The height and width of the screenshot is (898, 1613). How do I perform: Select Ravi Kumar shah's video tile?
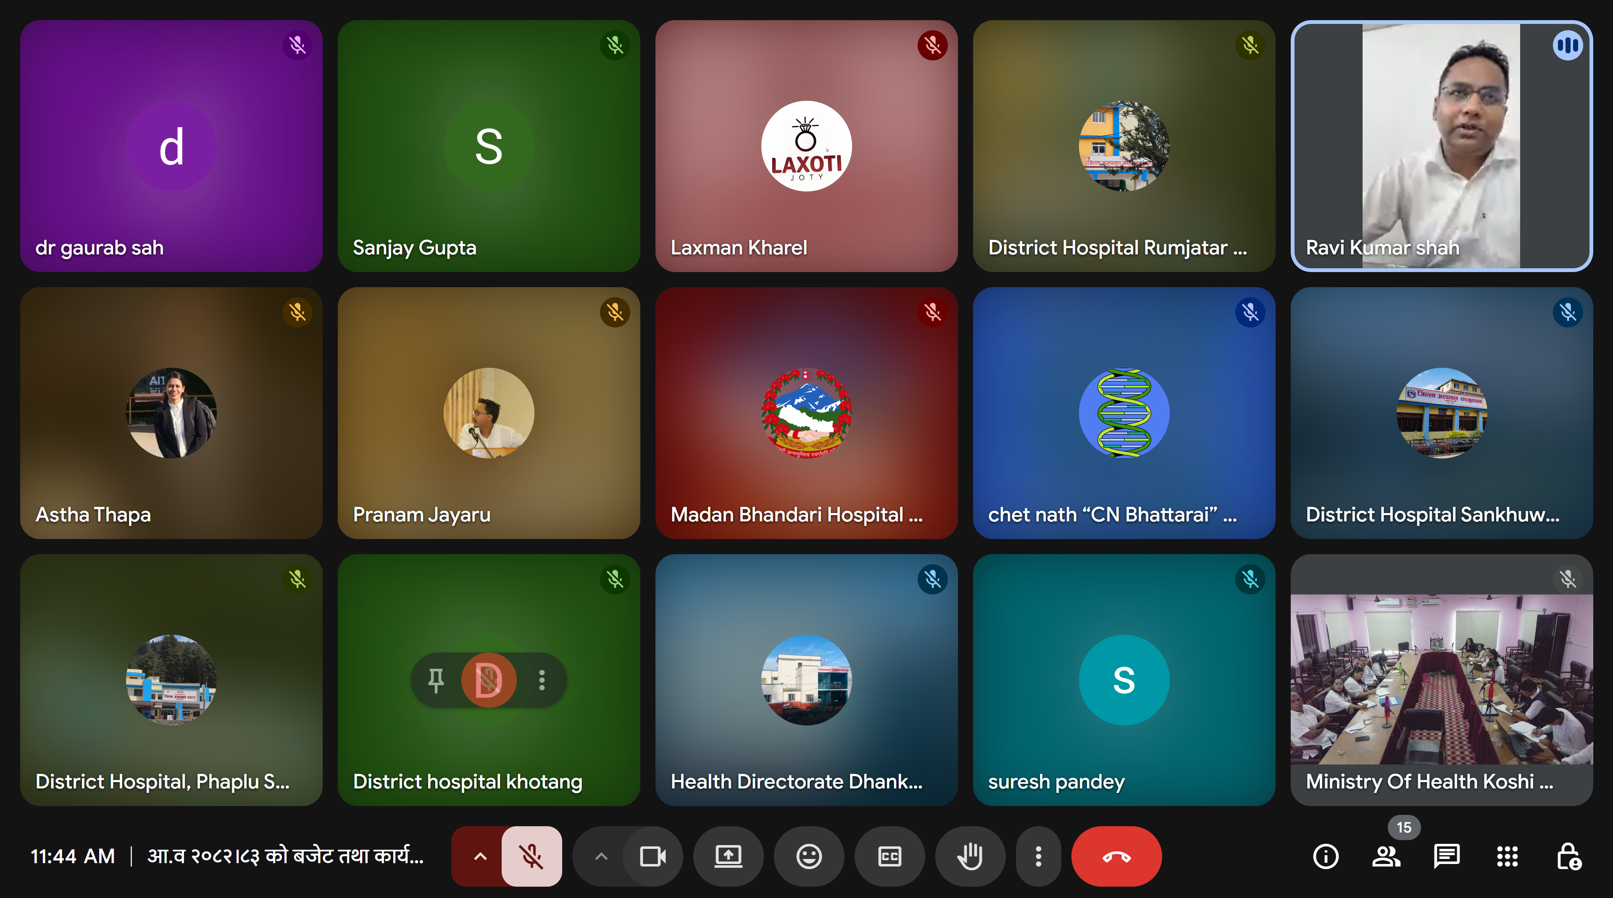(1441, 146)
